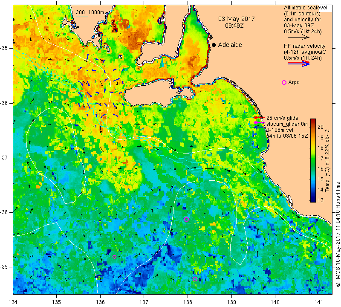Click the '200 1000m' depth label
Viewport: 341px width, 307px height.
pos(90,12)
